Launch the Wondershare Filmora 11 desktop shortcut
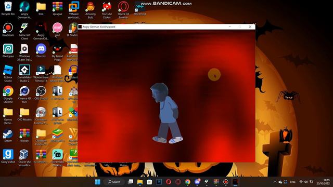Screen dimensions: 333x187 [41, 73]
